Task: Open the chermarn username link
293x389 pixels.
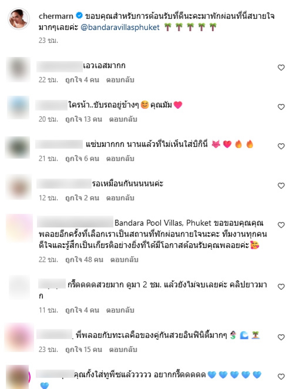Action: click(56, 16)
